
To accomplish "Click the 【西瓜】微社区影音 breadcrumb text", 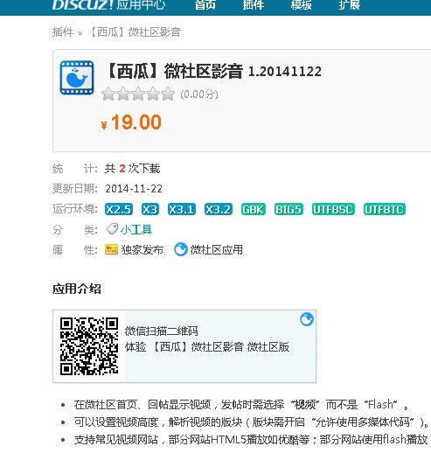I will tap(135, 32).
